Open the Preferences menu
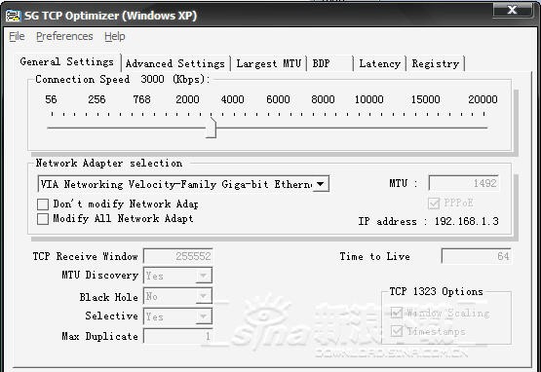Image resolution: width=541 pixels, height=372 pixels. pos(64,36)
